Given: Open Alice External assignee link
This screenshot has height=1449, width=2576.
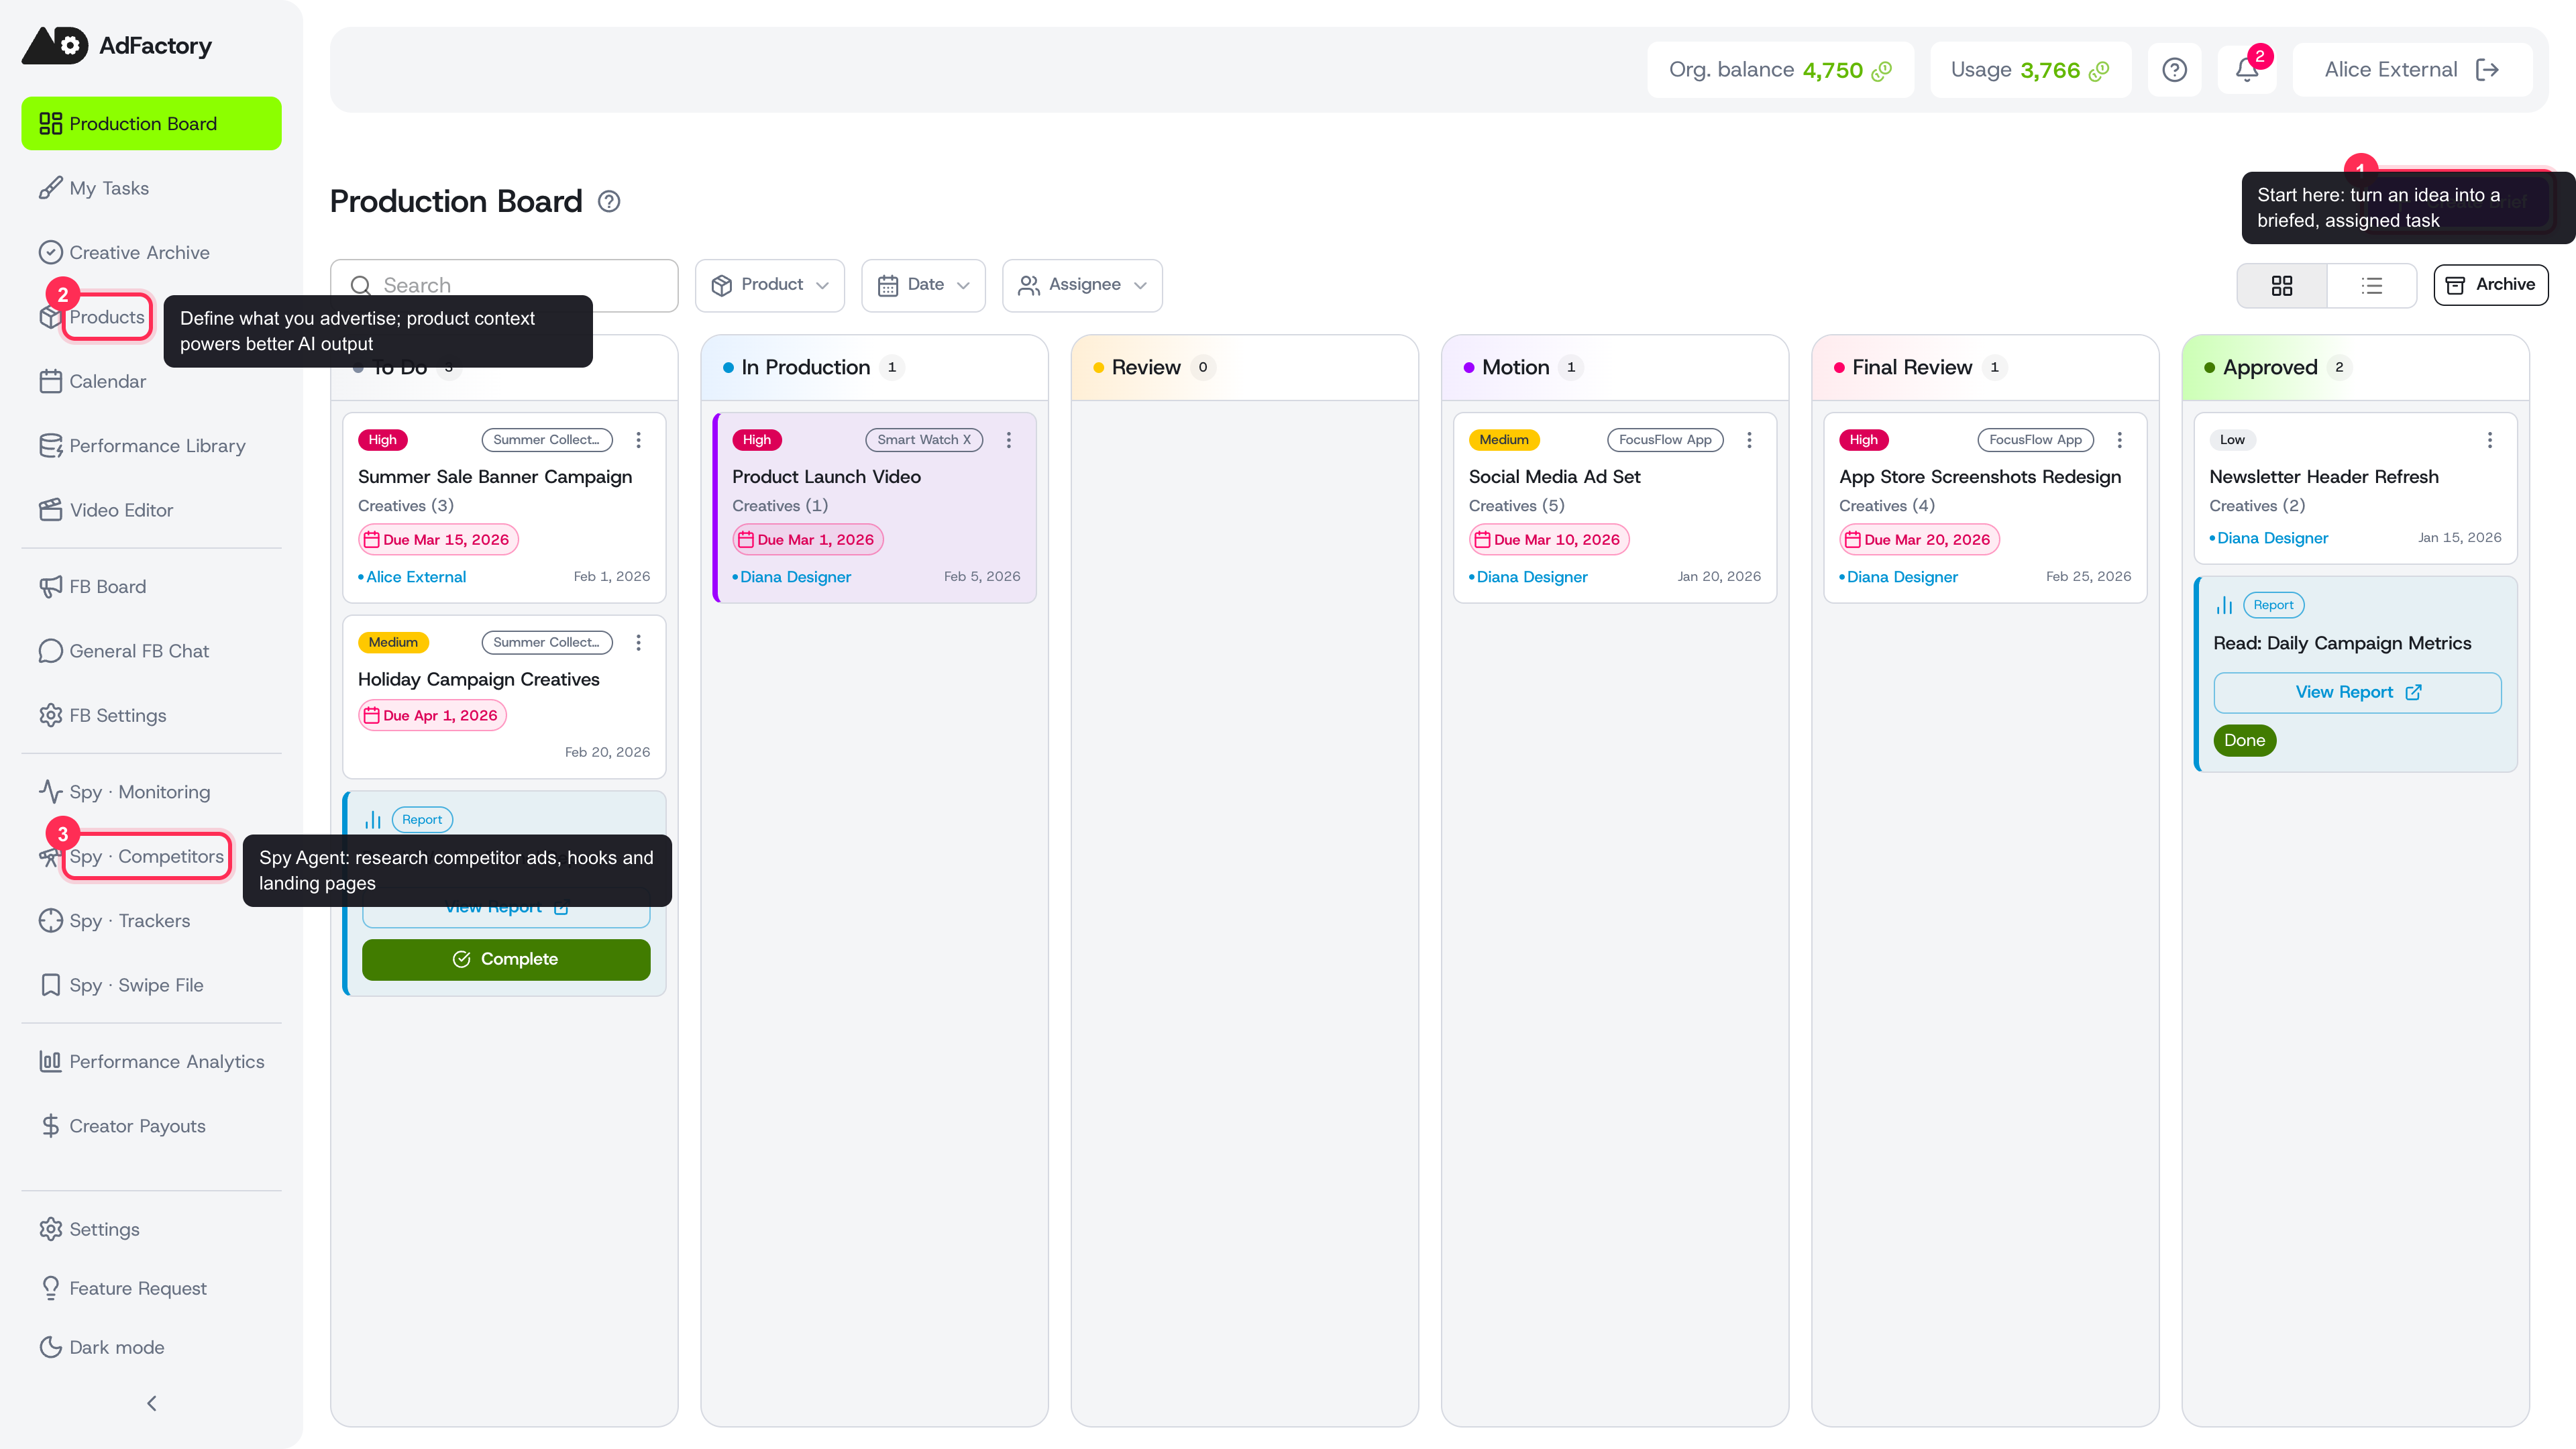Looking at the screenshot, I should (x=416, y=577).
